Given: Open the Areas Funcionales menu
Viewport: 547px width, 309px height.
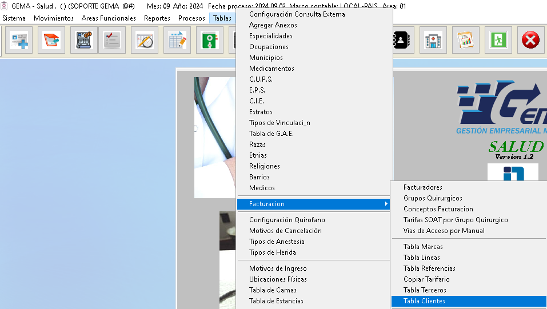Looking at the screenshot, I should [109, 18].
